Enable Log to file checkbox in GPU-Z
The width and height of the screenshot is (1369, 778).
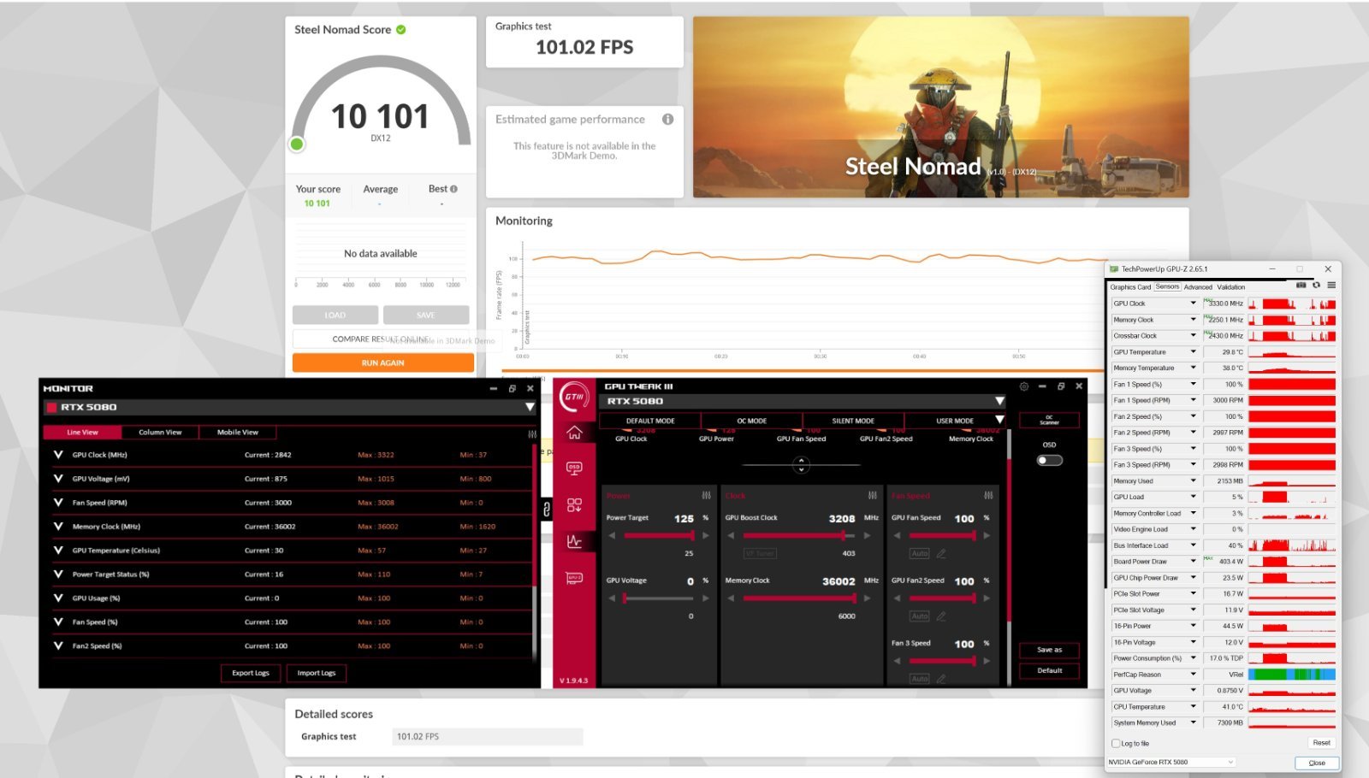pos(1116,744)
